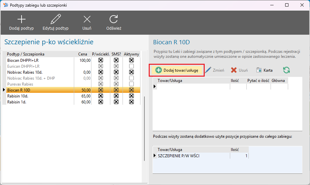Viewport: 310px width, 185px height.
Task: Toggle Aktywny checkbox for Nobivac Rabies 10d.
Action: coord(131,72)
